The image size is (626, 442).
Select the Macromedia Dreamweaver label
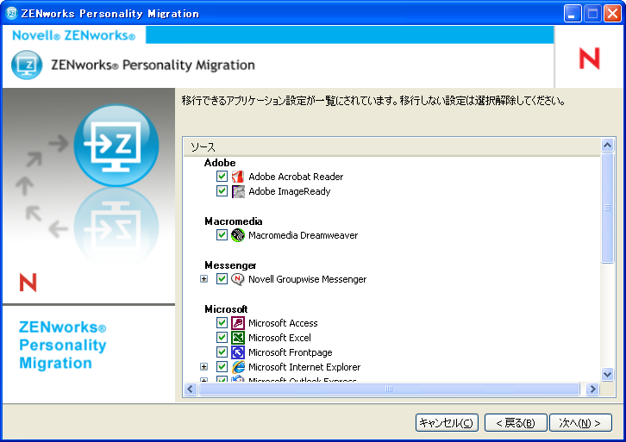[303, 235]
